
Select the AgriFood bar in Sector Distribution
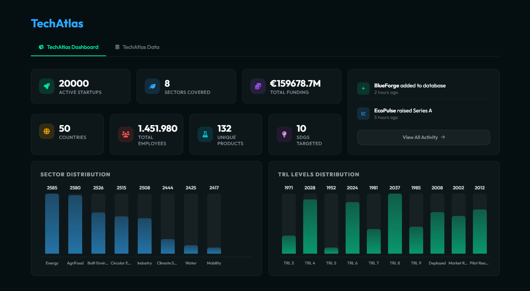(x=75, y=223)
